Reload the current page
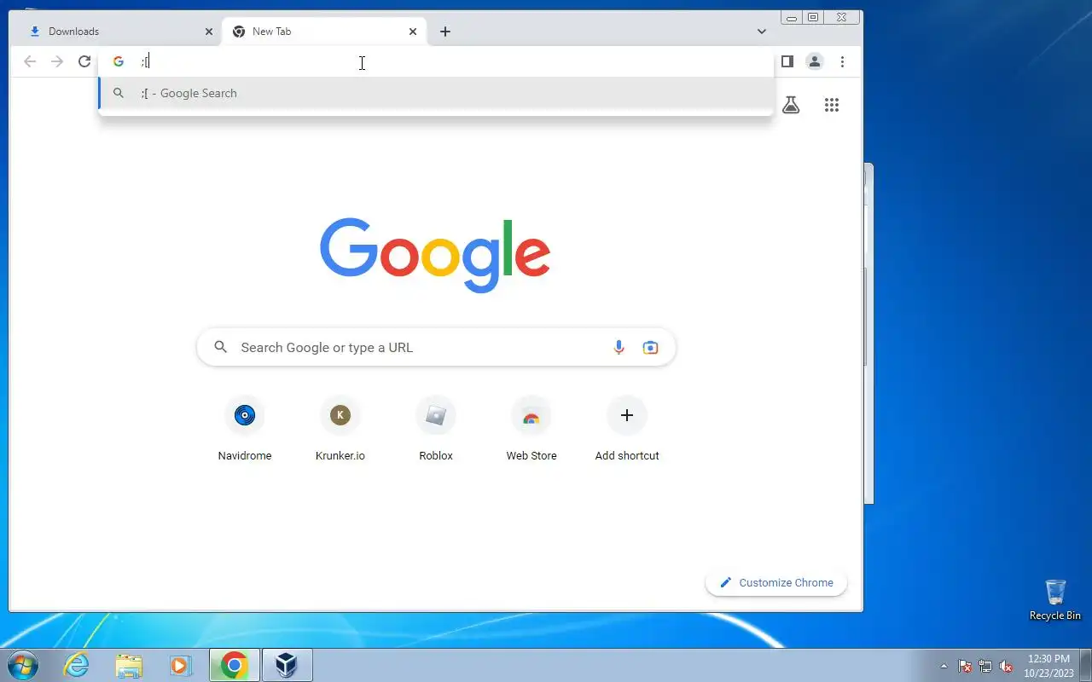This screenshot has height=682, width=1092. [84, 61]
